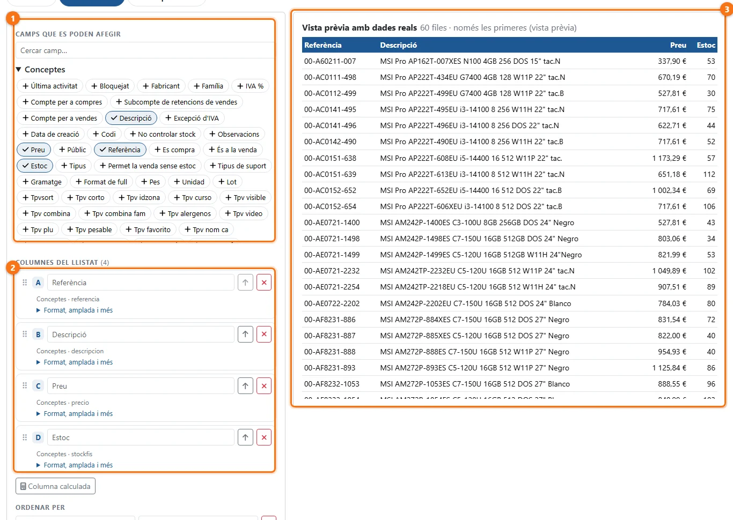Viewport: 733px width, 520px height.
Task: Add the Última activitat field
Action: 50,86
